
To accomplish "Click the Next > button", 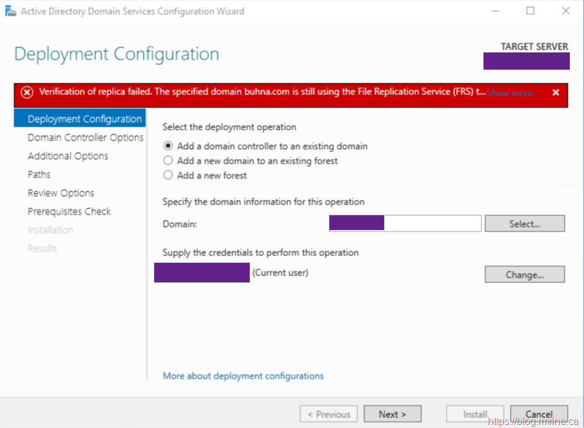I will coord(392,414).
